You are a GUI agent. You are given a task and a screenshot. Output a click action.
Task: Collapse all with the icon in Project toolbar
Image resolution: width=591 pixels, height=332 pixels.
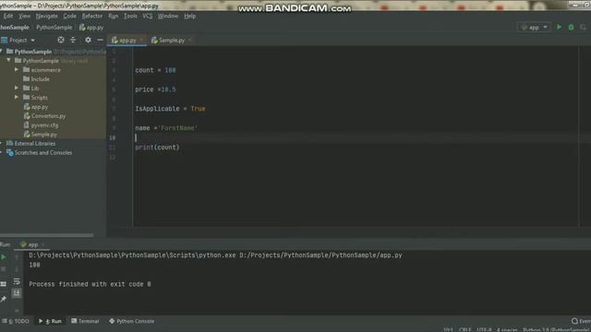click(73, 40)
